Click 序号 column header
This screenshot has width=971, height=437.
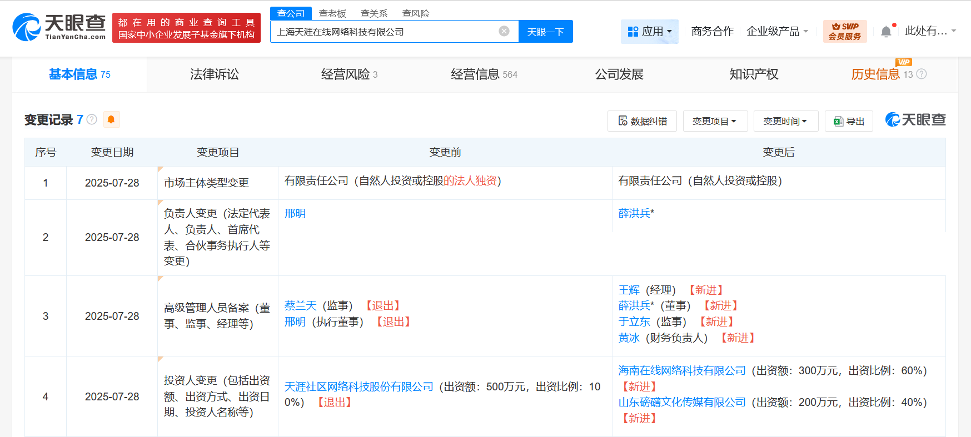point(46,152)
